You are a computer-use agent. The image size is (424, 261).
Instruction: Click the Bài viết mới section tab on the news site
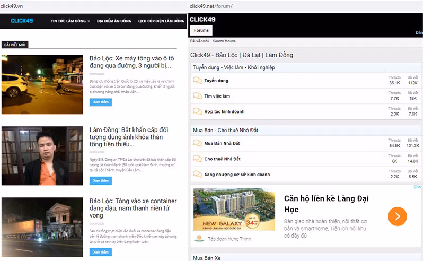pyautogui.click(x=15, y=45)
